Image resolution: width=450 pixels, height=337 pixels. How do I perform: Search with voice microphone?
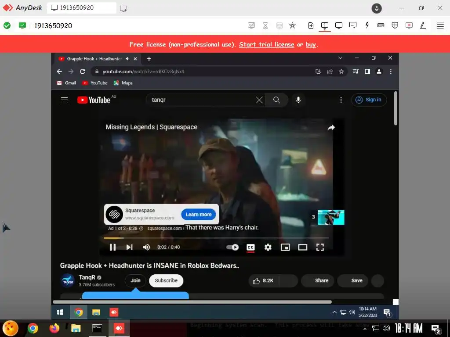(298, 100)
